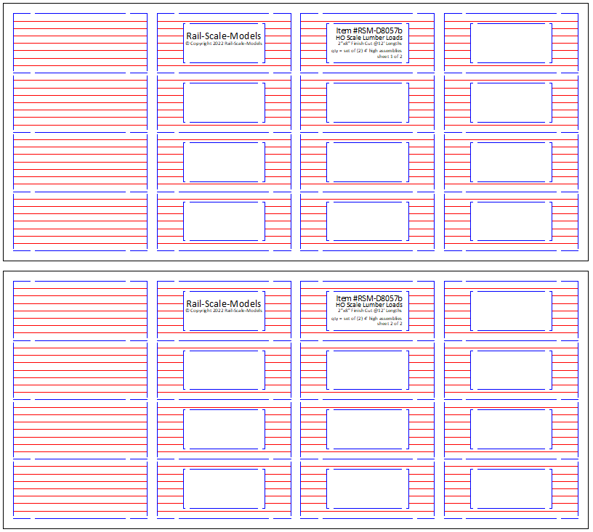Click the Rail-Scale-Models title on the top sheet
The width and height of the screenshot is (593, 532).
click(224, 36)
